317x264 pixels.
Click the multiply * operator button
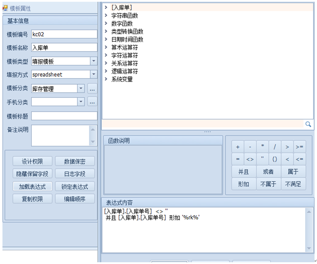coord(262,147)
